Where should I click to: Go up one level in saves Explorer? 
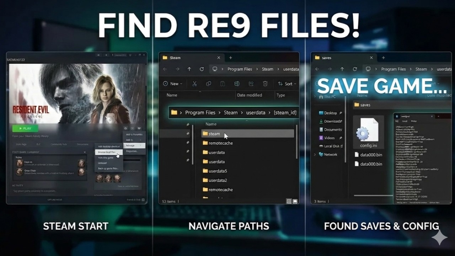(342, 69)
